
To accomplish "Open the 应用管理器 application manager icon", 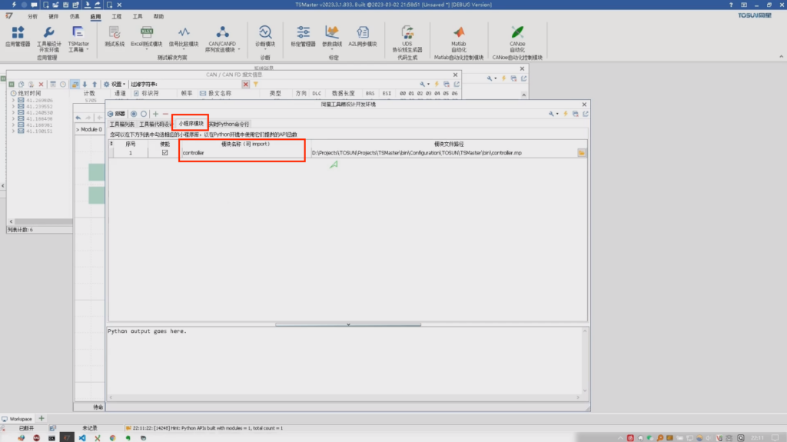I will [x=18, y=35].
